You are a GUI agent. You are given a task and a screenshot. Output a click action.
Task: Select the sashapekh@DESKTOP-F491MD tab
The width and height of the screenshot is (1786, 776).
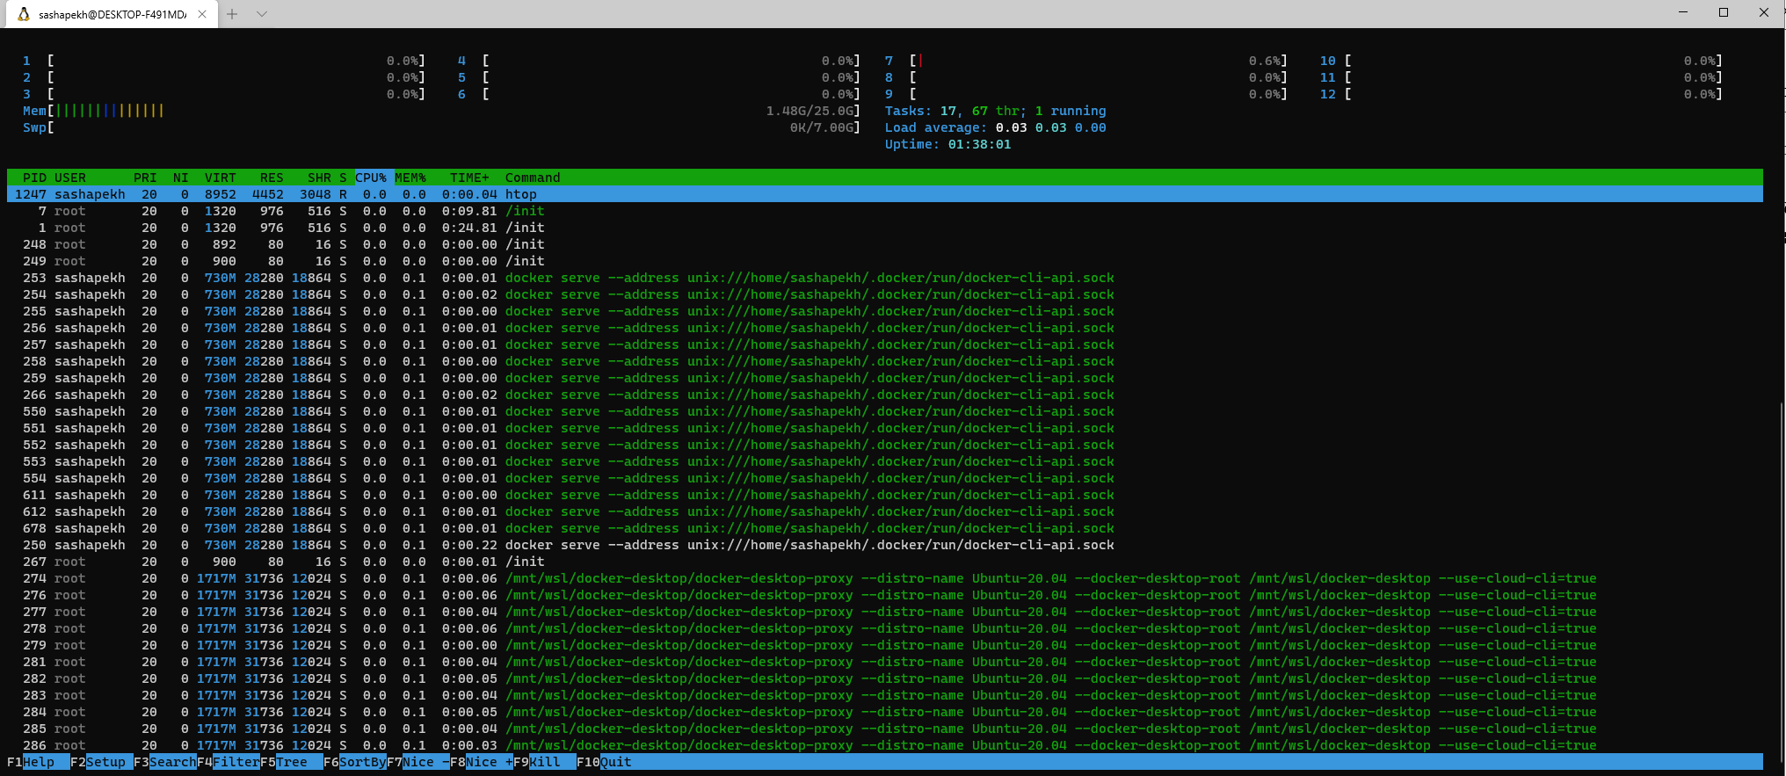pyautogui.click(x=112, y=14)
